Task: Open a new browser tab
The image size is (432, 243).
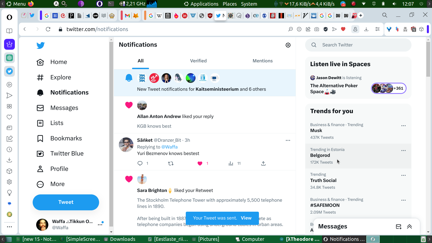Action: pyautogui.click(x=361, y=15)
